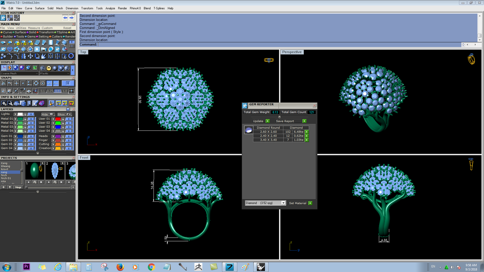Open Measure in Main Menu panel

[x=34, y=28]
